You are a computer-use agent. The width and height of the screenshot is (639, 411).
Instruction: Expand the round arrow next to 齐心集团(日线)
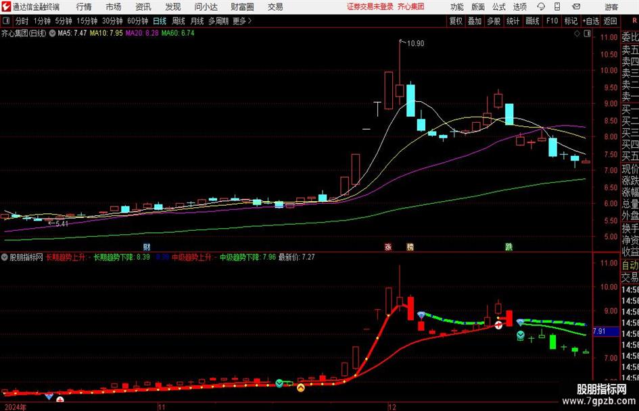click(x=52, y=33)
